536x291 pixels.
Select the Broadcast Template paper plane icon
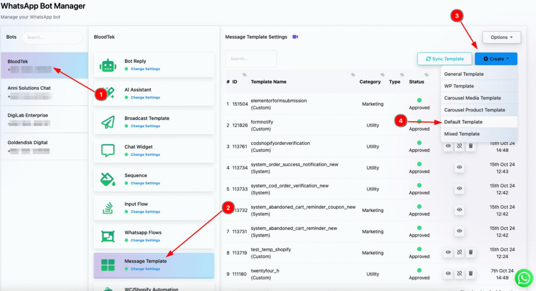coord(108,122)
